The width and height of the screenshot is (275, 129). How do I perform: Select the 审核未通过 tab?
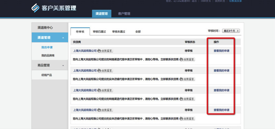(x=119, y=32)
